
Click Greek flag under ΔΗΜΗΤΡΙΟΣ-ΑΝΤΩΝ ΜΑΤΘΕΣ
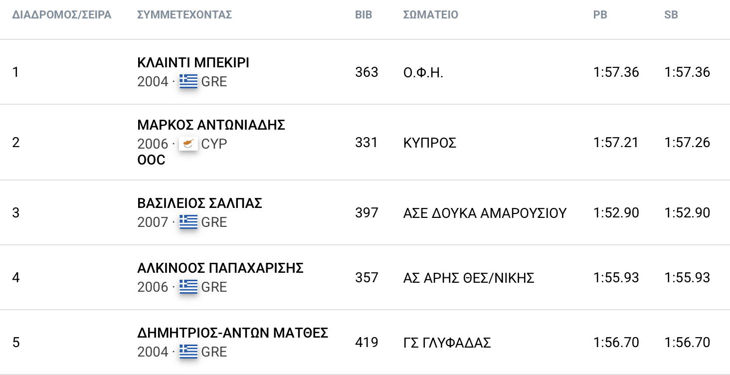click(x=188, y=352)
